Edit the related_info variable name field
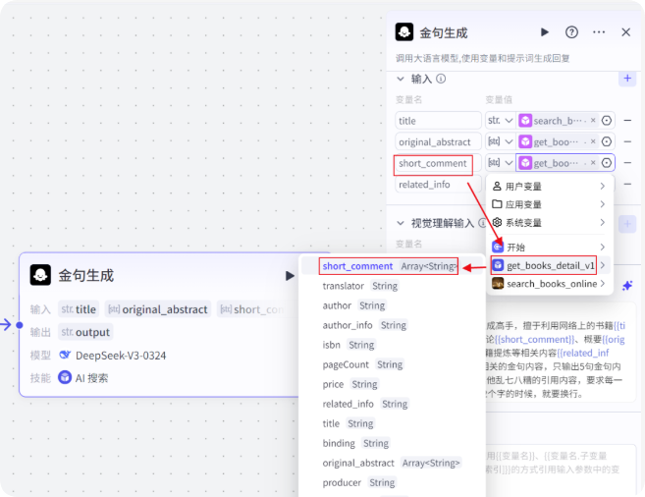 438,185
